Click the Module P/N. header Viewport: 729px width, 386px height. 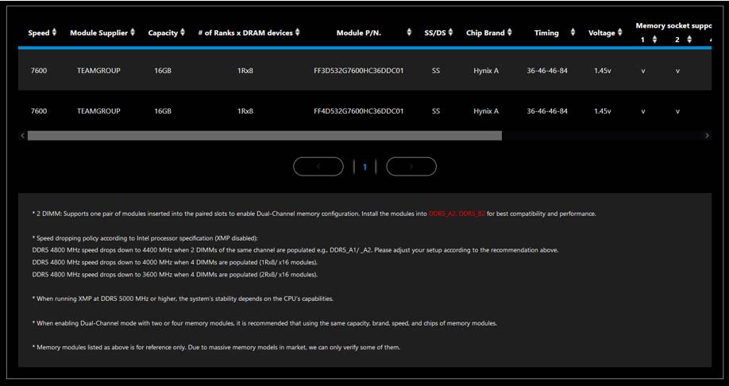(359, 33)
